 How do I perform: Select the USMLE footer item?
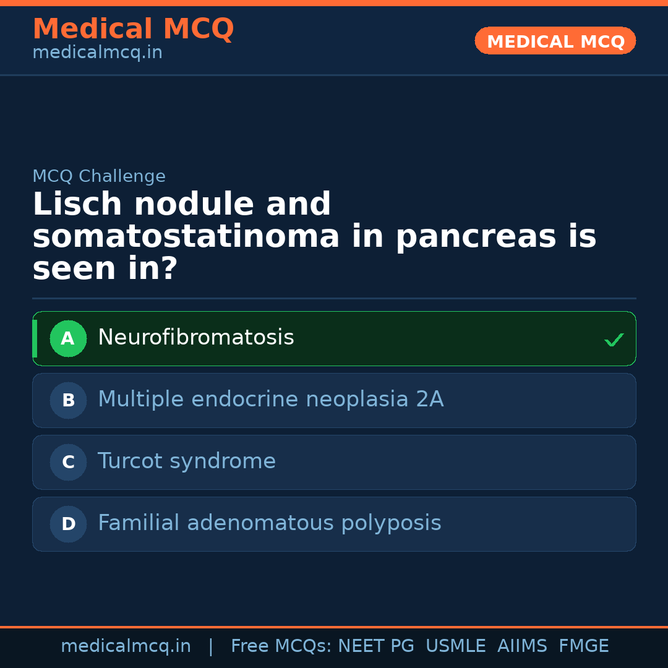pos(455,646)
